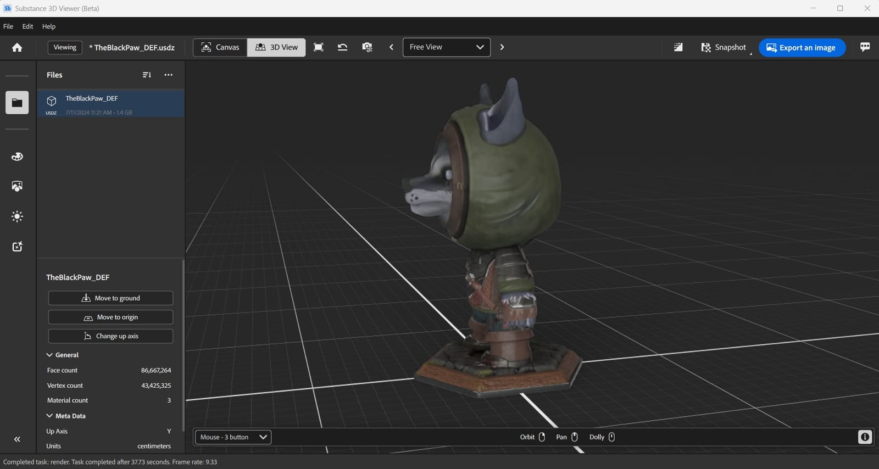Image resolution: width=879 pixels, height=469 pixels.
Task: Click the frame selection icon
Action: pyautogui.click(x=318, y=47)
